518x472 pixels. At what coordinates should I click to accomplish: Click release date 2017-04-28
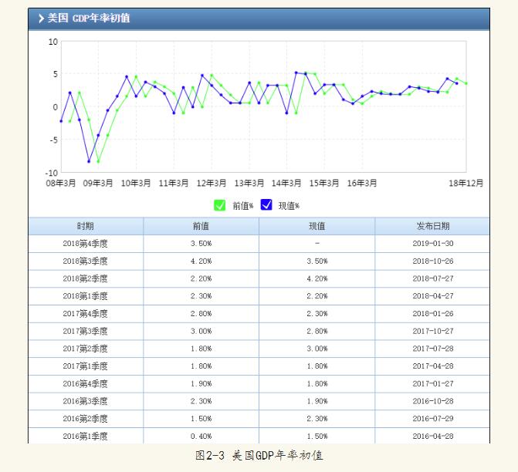(433, 366)
